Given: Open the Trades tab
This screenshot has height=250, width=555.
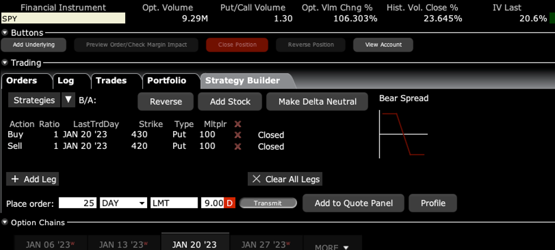Looking at the screenshot, I should (x=111, y=80).
